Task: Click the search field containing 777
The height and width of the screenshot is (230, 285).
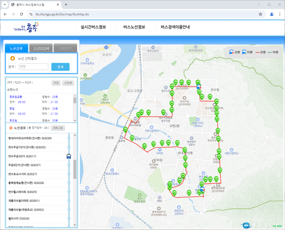Action: [33, 67]
